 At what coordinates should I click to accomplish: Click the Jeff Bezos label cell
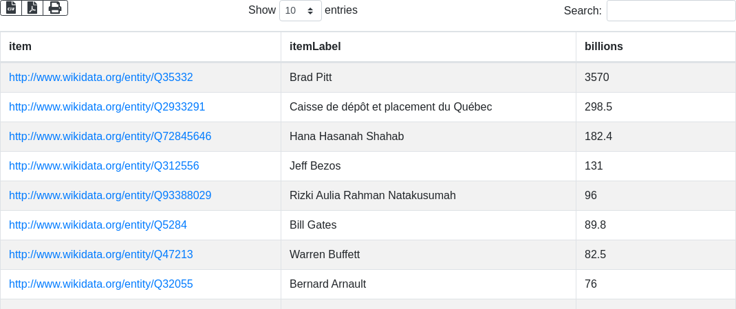(315, 166)
